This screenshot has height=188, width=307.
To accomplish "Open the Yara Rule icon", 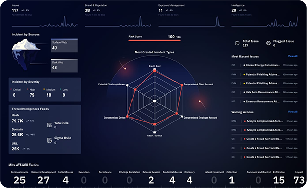I will click(49, 125).
